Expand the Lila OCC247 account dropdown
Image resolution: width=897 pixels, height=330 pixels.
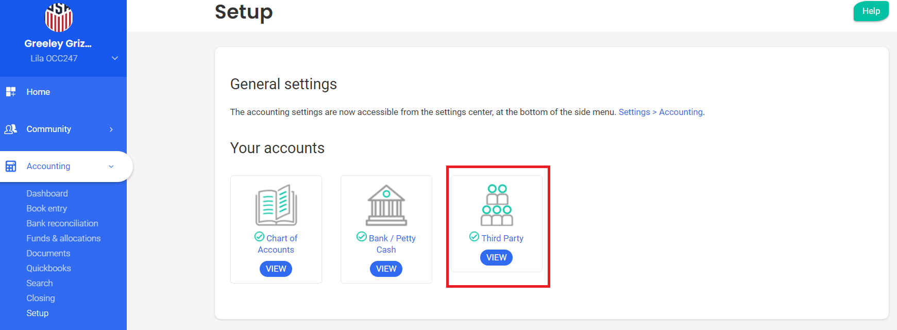[115, 58]
